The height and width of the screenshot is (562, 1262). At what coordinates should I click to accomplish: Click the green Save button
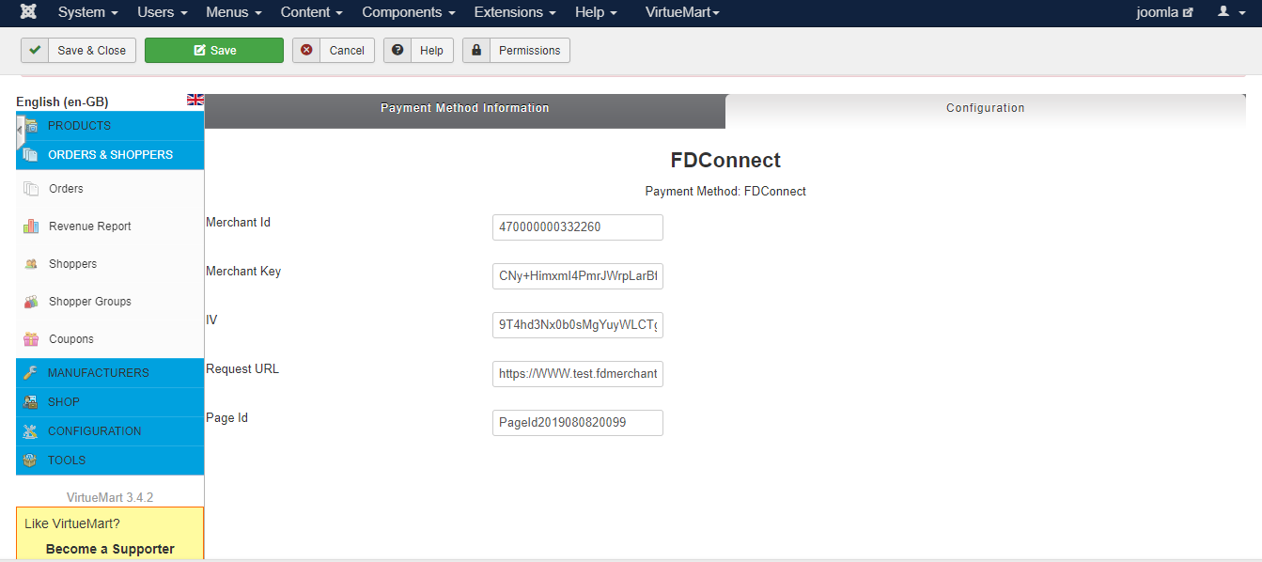214,51
